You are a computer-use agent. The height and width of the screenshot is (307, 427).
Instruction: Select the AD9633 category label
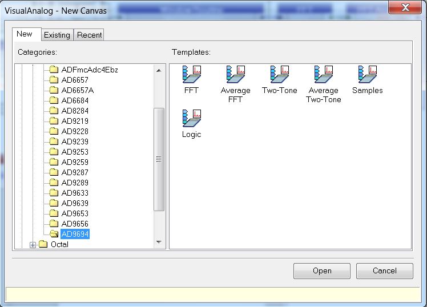click(75, 193)
